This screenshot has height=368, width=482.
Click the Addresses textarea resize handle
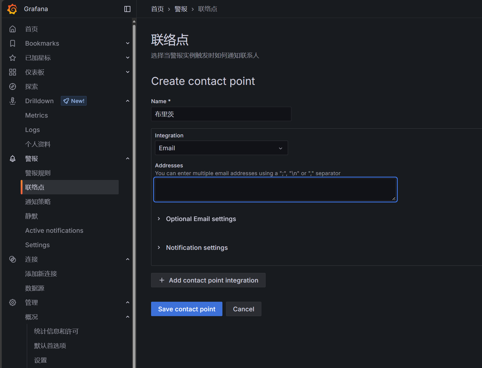394,199
